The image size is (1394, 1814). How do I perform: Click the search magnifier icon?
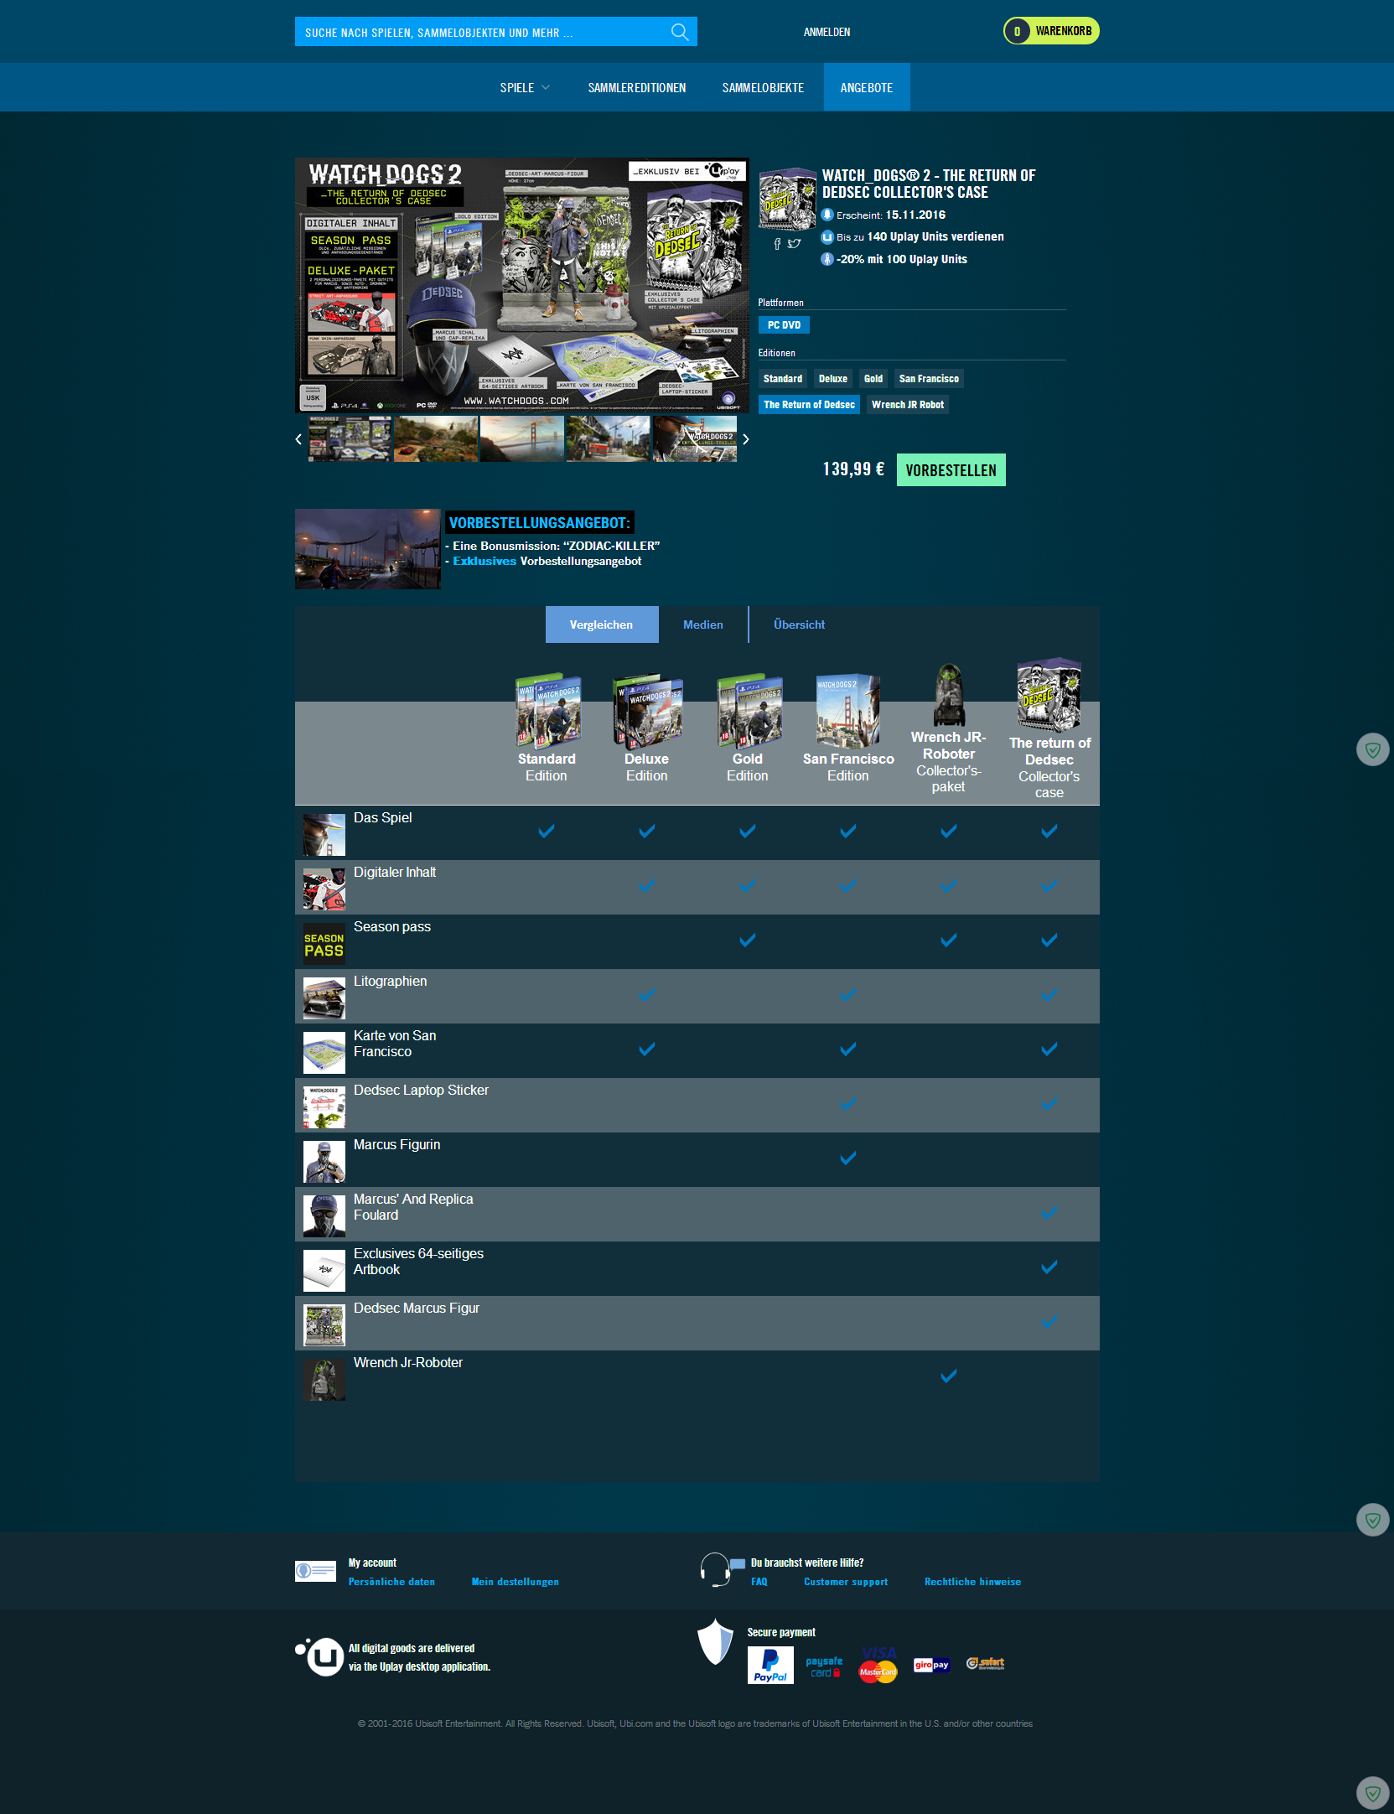pyautogui.click(x=680, y=32)
